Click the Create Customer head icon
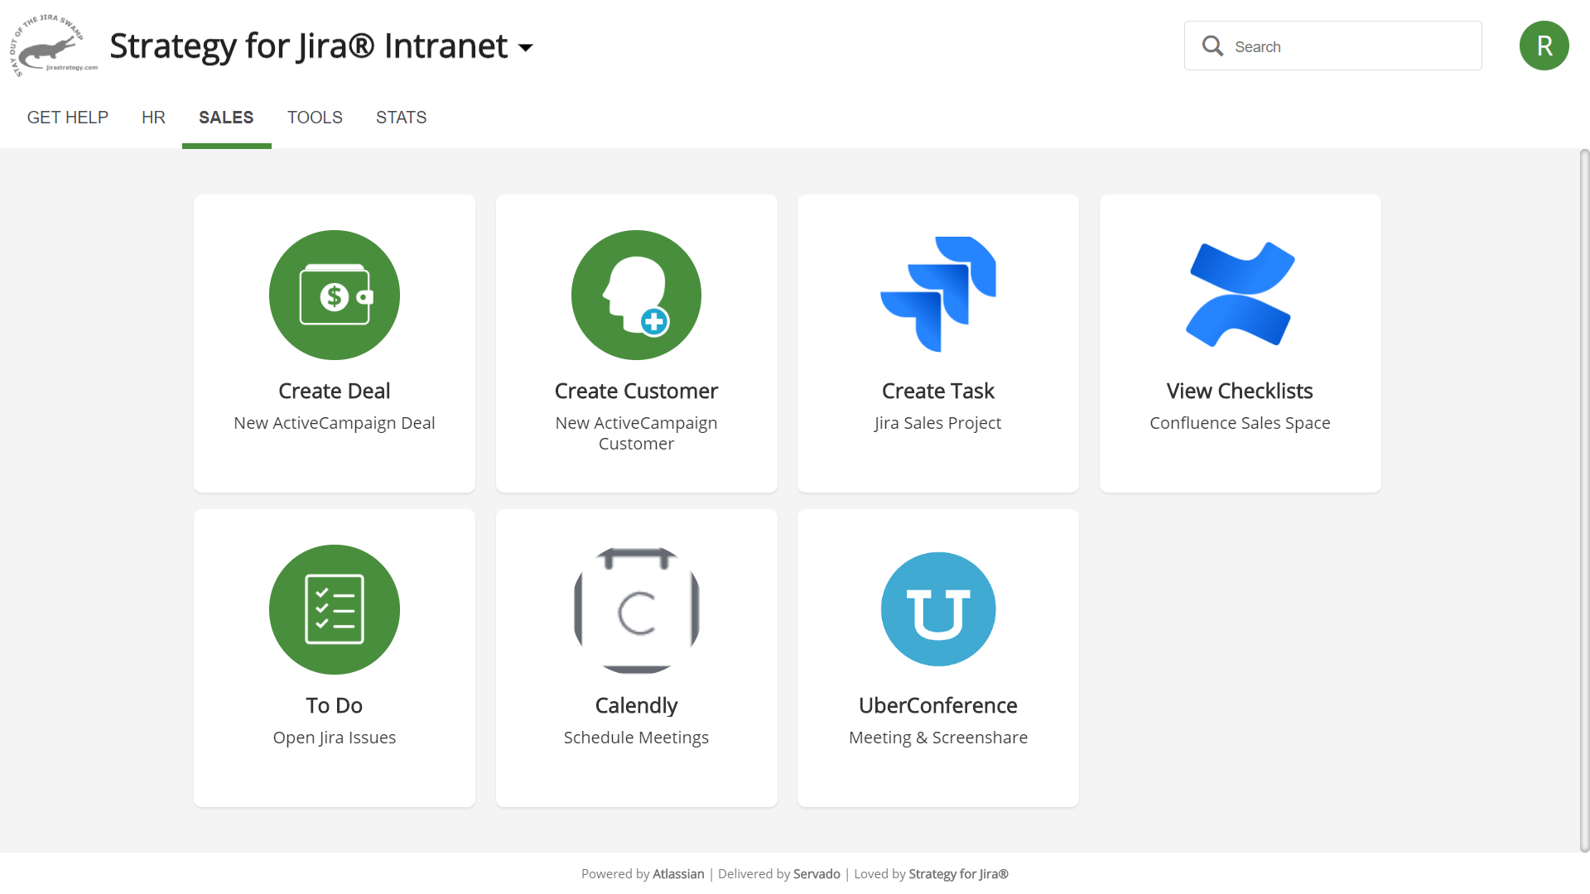The height and width of the screenshot is (894, 1590). click(x=636, y=295)
